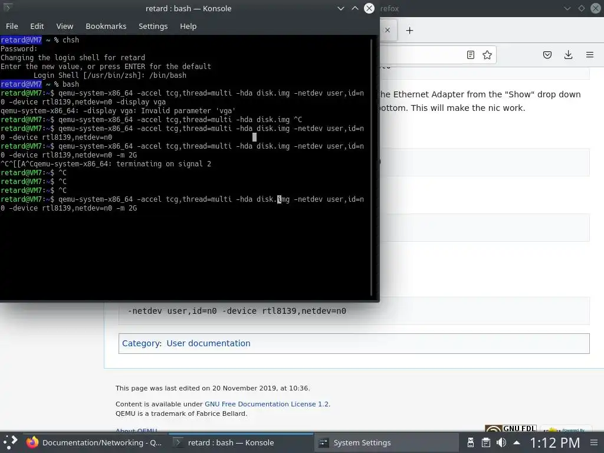The height and width of the screenshot is (453, 604).
Task: Click the 'chsh' command line in terminal
Action: 40,40
